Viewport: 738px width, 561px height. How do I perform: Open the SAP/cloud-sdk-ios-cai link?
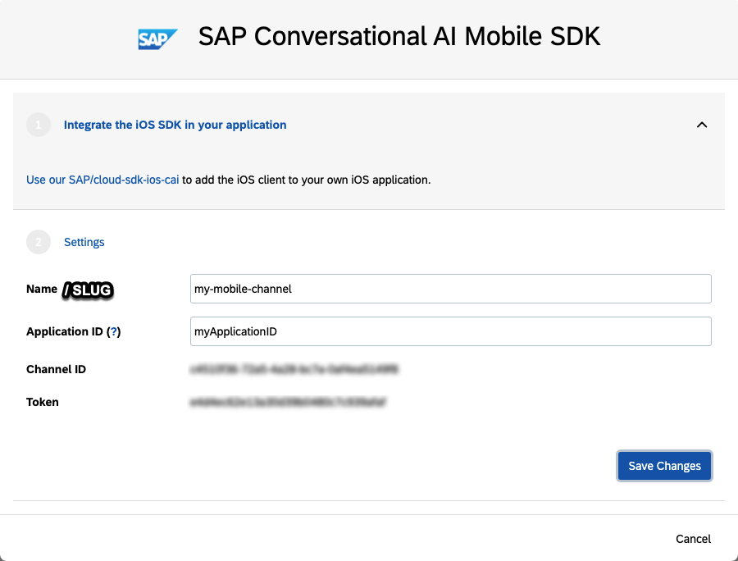102,180
